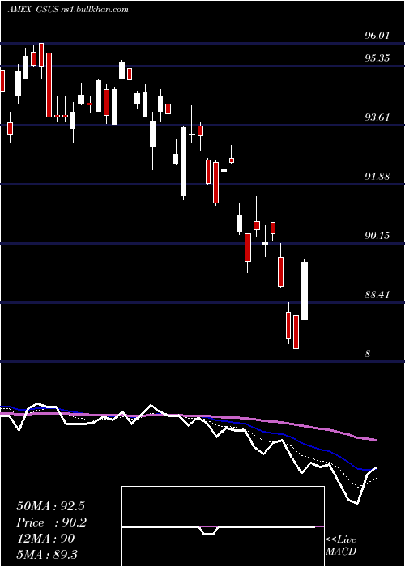This screenshot has height=567, width=405.
Task: Click the 95.35 price level label
Action: 377,58
